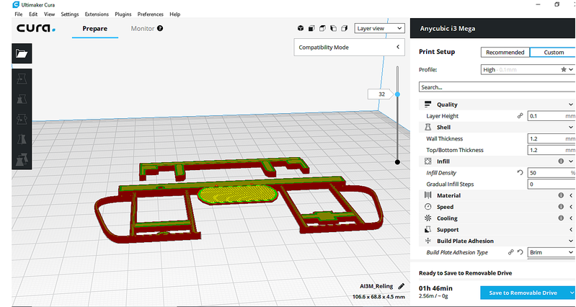The height and width of the screenshot is (307, 576).
Task: Expand the Cooling section
Action: pyautogui.click(x=571, y=218)
